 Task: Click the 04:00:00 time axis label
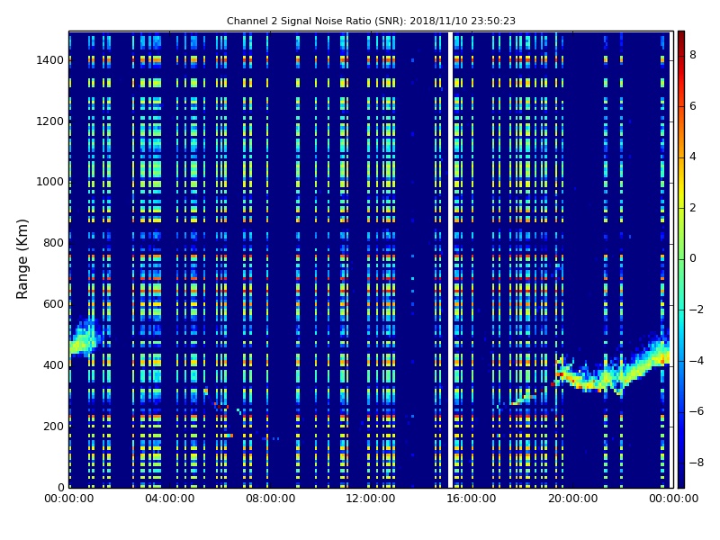pyautogui.click(x=170, y=499)
